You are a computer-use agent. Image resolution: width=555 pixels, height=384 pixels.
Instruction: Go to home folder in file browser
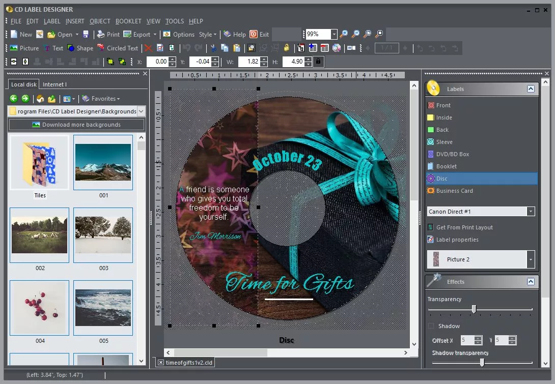point(40,99)
